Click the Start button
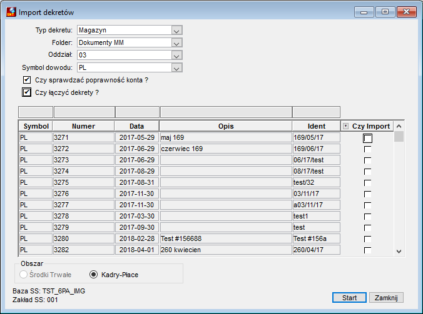The width and height of the screenshot is (423, 314). (349, 298)
